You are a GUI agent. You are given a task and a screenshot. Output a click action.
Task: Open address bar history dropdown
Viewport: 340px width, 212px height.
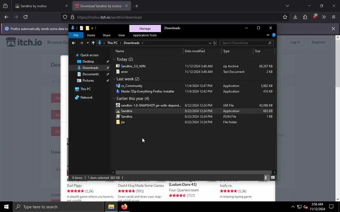[210, 43]
